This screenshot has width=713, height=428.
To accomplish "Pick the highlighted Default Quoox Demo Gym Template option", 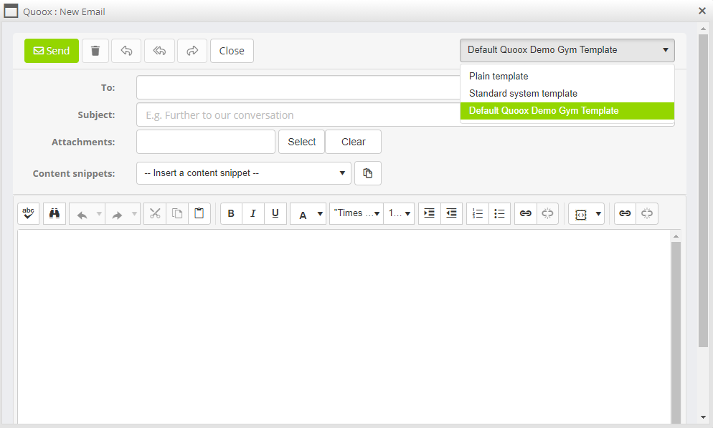I will [567, 111].
